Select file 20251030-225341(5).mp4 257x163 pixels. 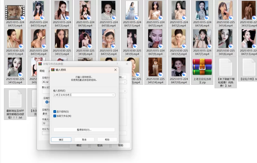coord(15,71)
